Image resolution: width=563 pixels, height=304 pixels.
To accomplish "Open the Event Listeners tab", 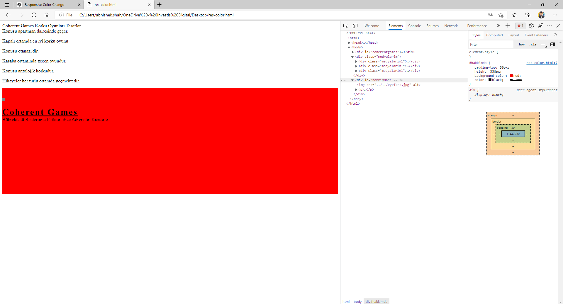I will click(536, 35).
